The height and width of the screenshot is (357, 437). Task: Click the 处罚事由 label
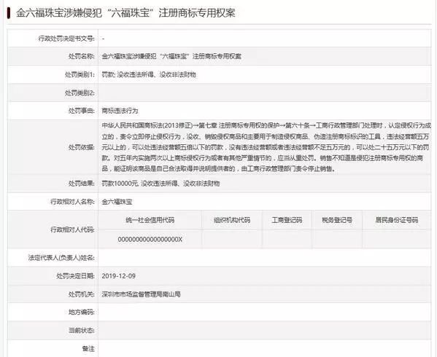coord(82,111)
